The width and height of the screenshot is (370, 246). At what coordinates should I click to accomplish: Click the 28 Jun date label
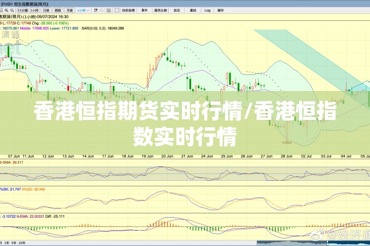coord(287,156)
